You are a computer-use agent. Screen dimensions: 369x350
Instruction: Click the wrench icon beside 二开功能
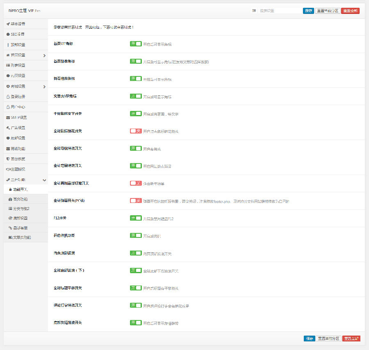8,180
